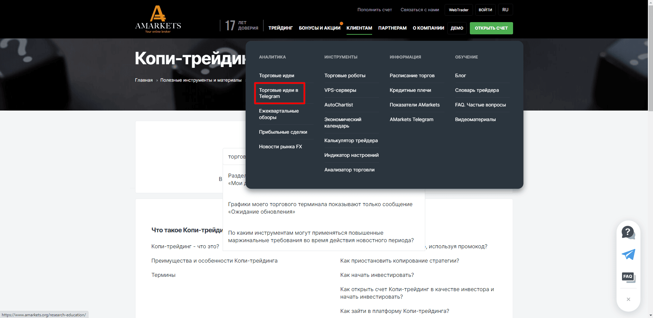
Task: Select Словарь трейдера entry
Action: coord(477,90)
